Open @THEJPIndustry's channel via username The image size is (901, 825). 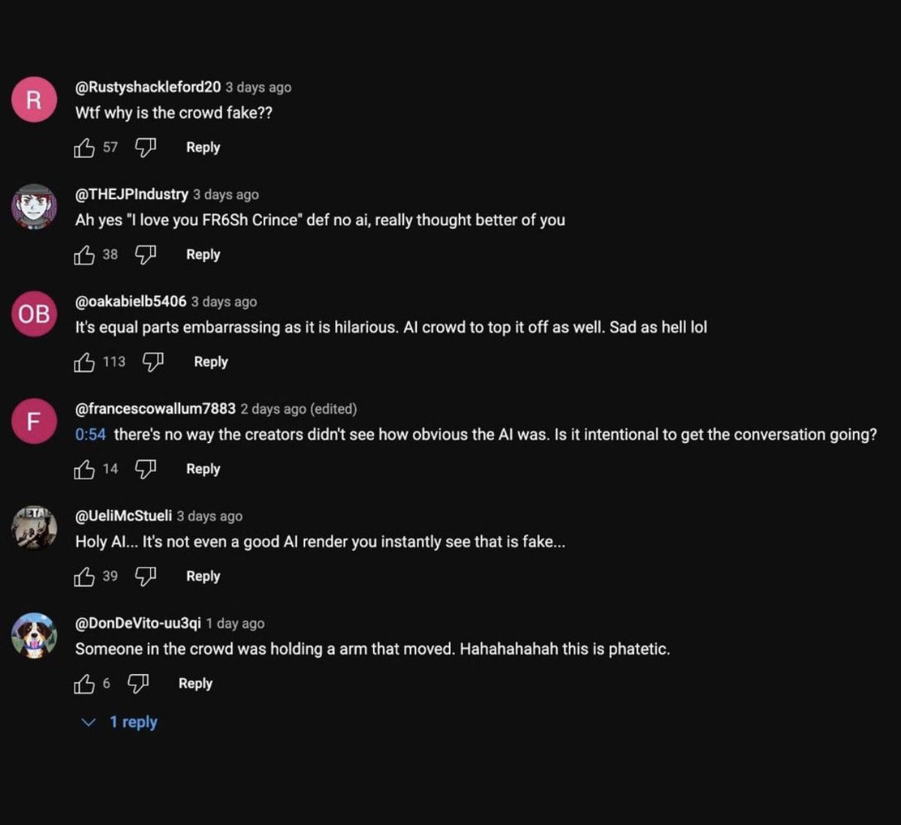point(131,194)
